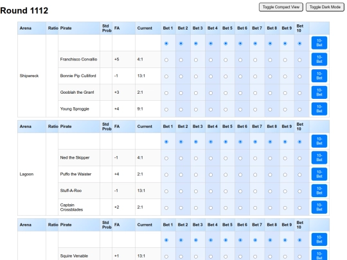Select Lagoon empty-row Bet 5 radio
Viewport: 347px width, 260px height.
[x=226, y=142]
